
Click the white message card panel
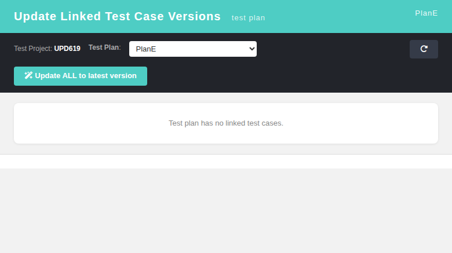[x=226, y=123]
